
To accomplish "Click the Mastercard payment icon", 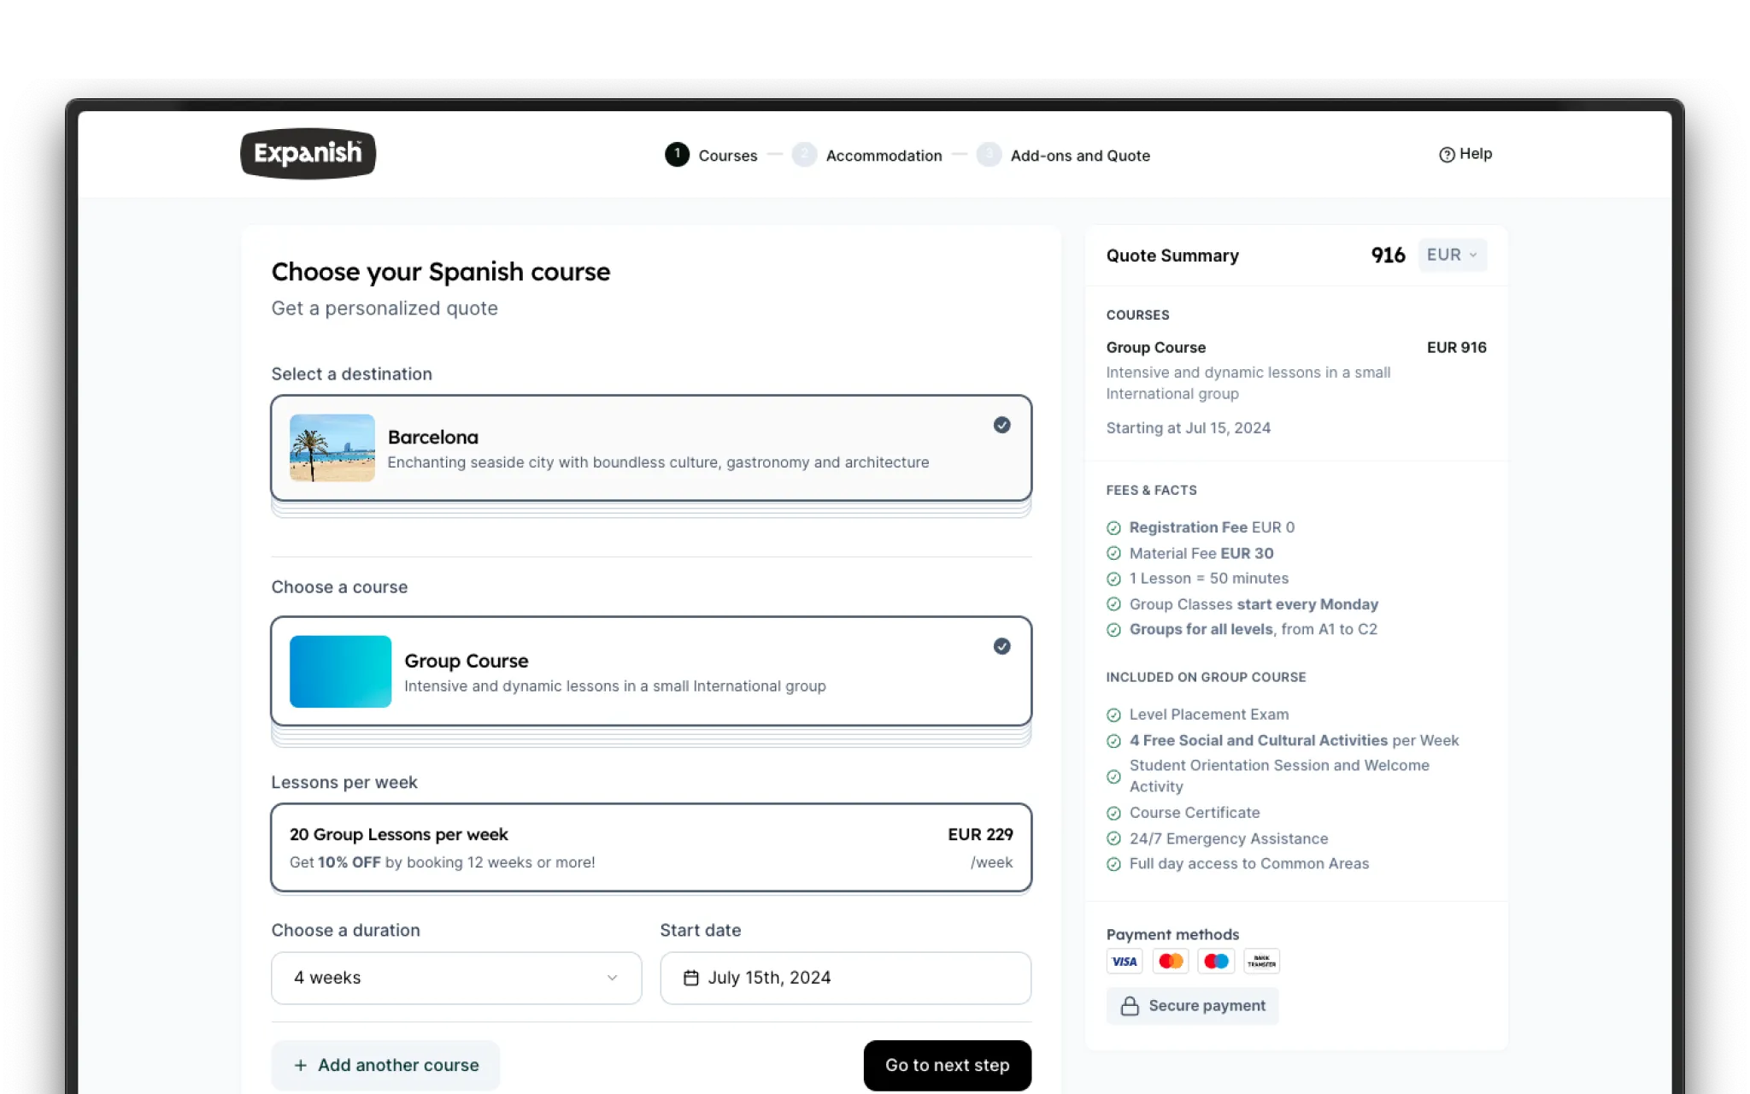I will tap(1170, 962).
